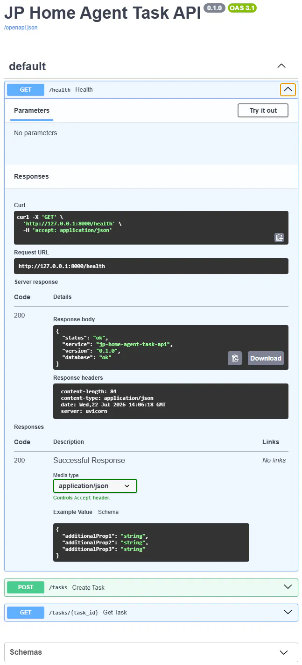Click the 'Create Task' summary text

tap(88, 587)
